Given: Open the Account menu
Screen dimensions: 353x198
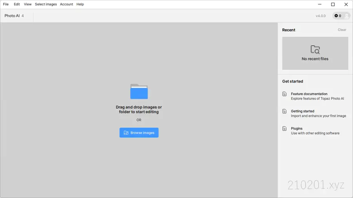Looking at the screenshot, I should pos(66,4).
